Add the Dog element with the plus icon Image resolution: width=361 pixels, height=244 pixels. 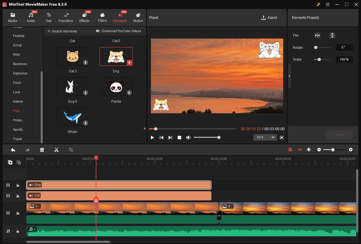tap(129, 63)
